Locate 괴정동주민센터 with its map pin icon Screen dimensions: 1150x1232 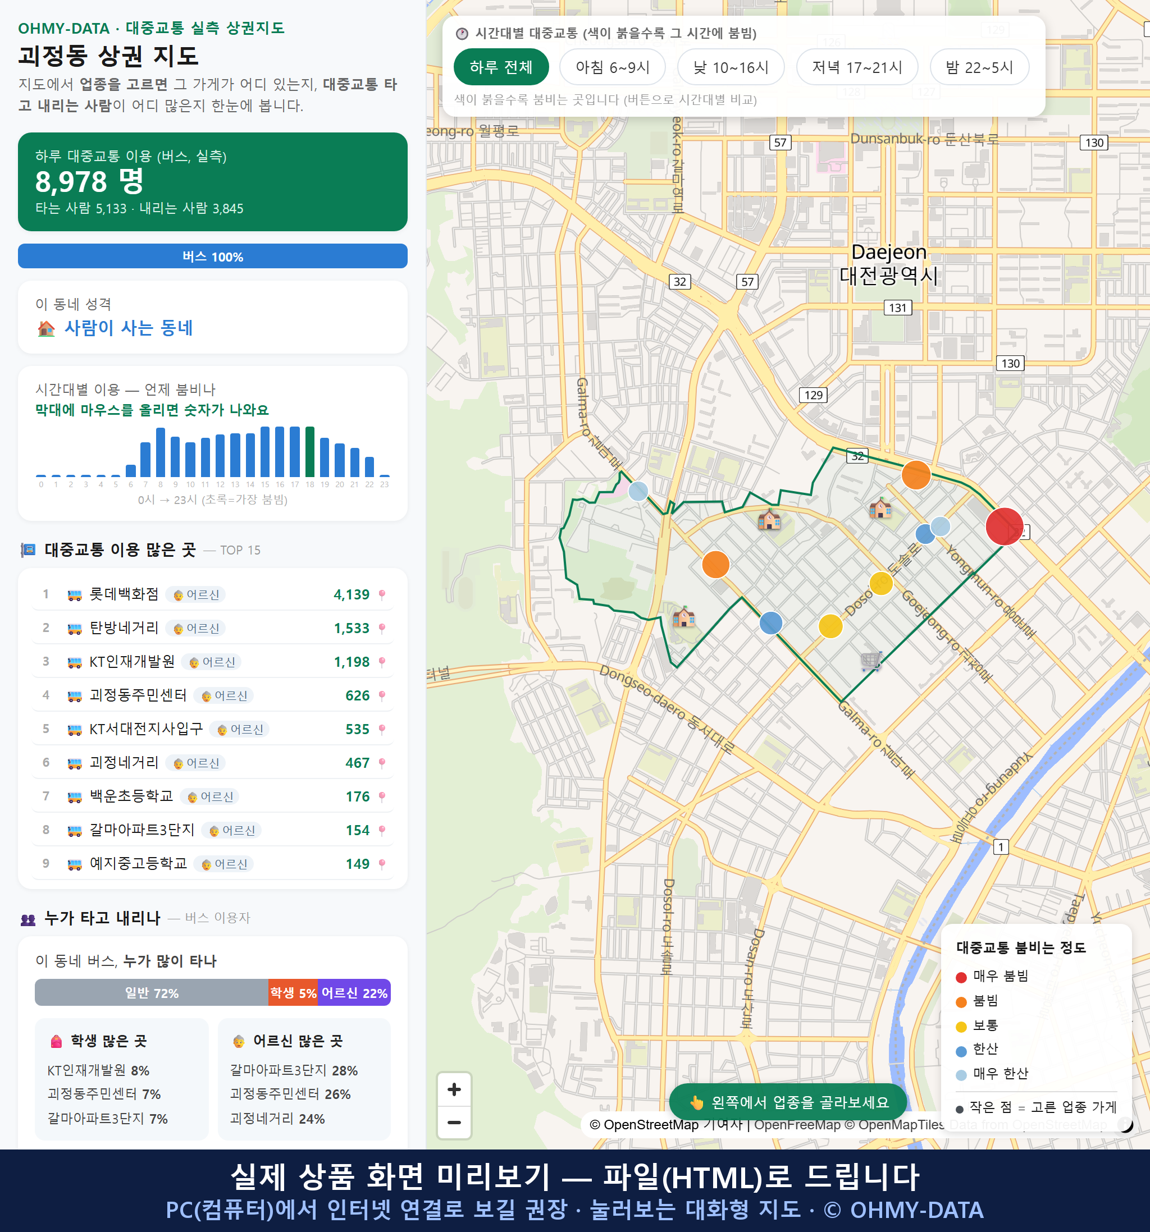tap(382, 695)
